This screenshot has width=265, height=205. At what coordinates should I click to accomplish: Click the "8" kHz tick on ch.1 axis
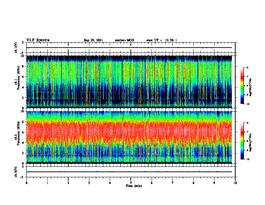(x=23, y=66)
